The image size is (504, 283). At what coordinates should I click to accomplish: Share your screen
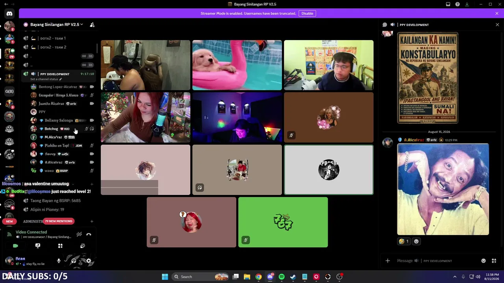[38, 246]
